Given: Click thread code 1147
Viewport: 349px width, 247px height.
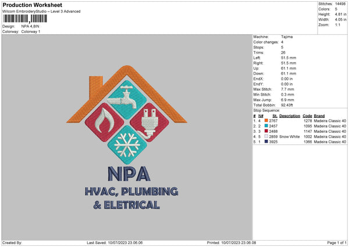Looking at the screenshot, I should [x=308, y=131].
